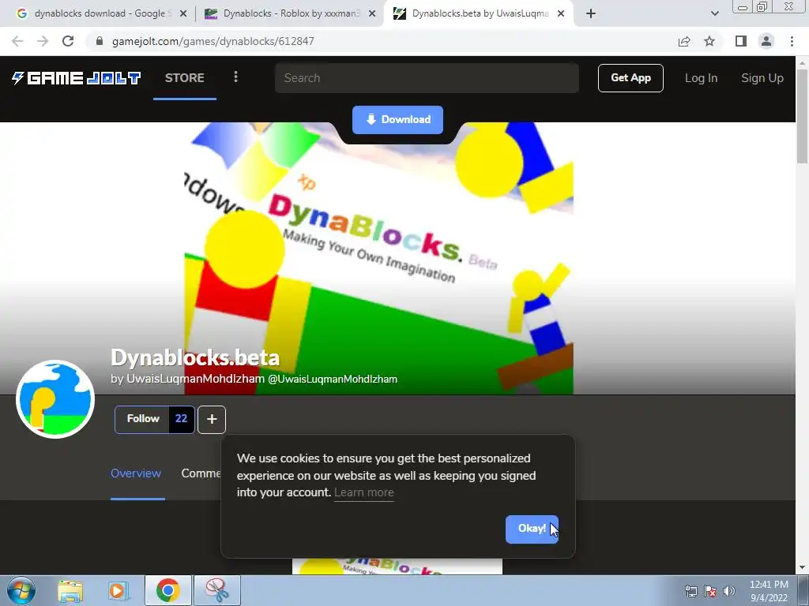Click the lock icon in address bar
809x606 pixels.
[100, 41]
